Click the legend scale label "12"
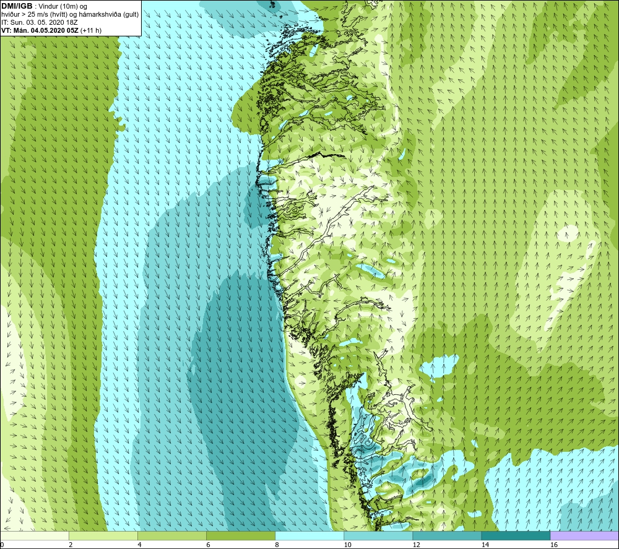 pyautogui.click(x=417, y=545)
